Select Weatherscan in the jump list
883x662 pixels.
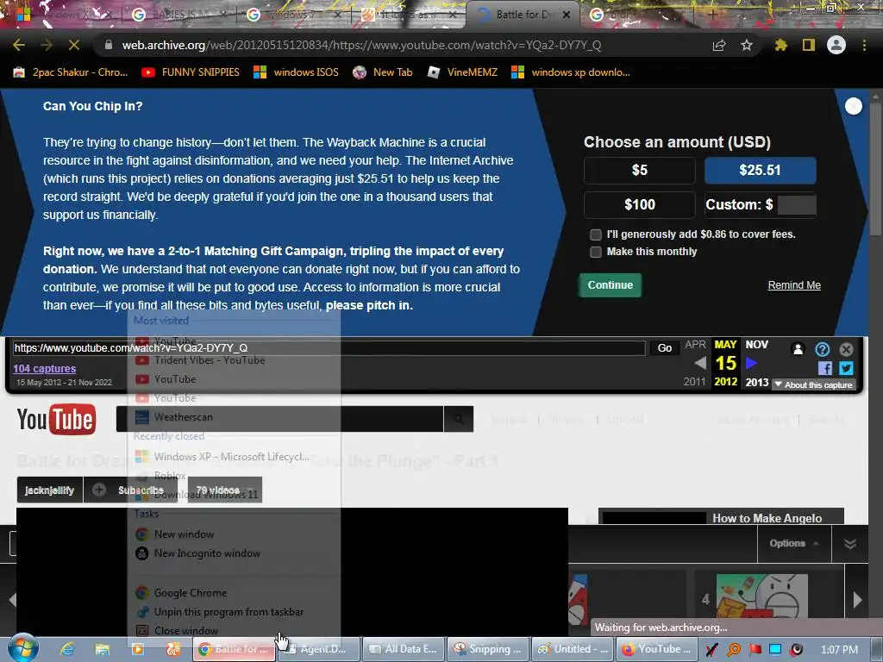[234, 417]
